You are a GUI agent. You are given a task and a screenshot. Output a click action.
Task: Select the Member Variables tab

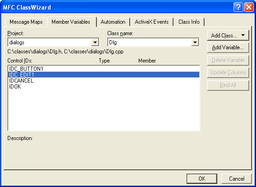coord(71,22)
